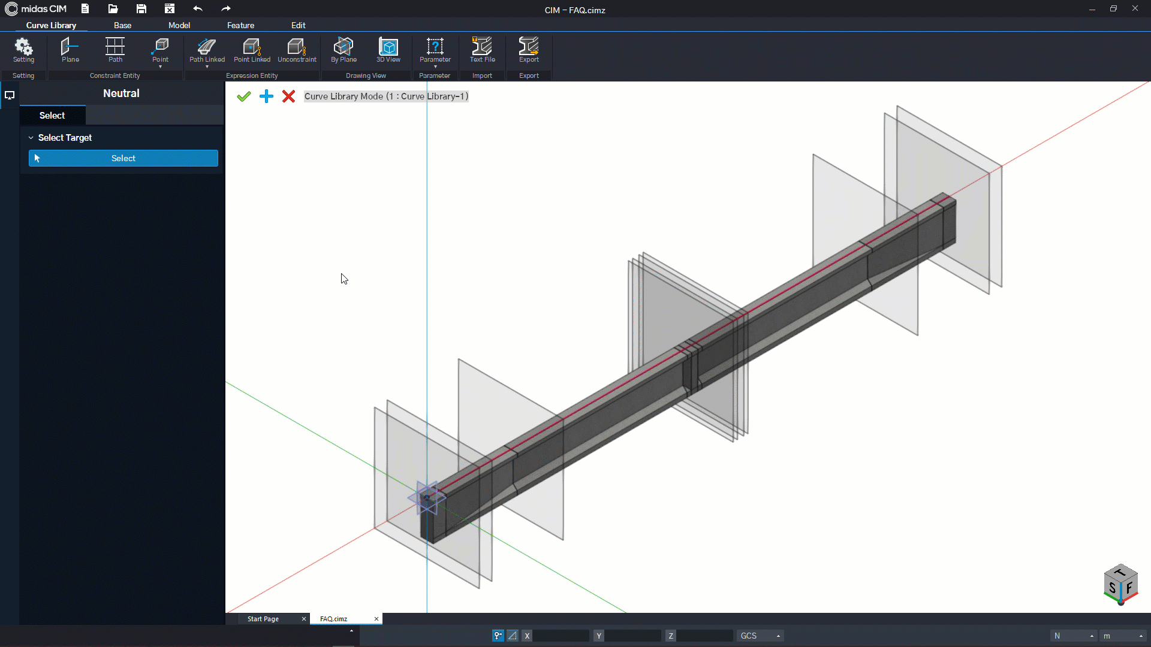The height and width of the screenshot is (647, 1151).
Task: Collapse the Select Target section
Action: click(31, 138)
